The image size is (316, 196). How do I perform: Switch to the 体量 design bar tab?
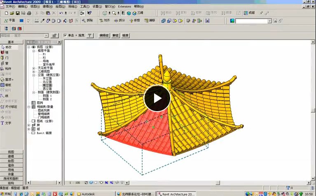(12, 174)
